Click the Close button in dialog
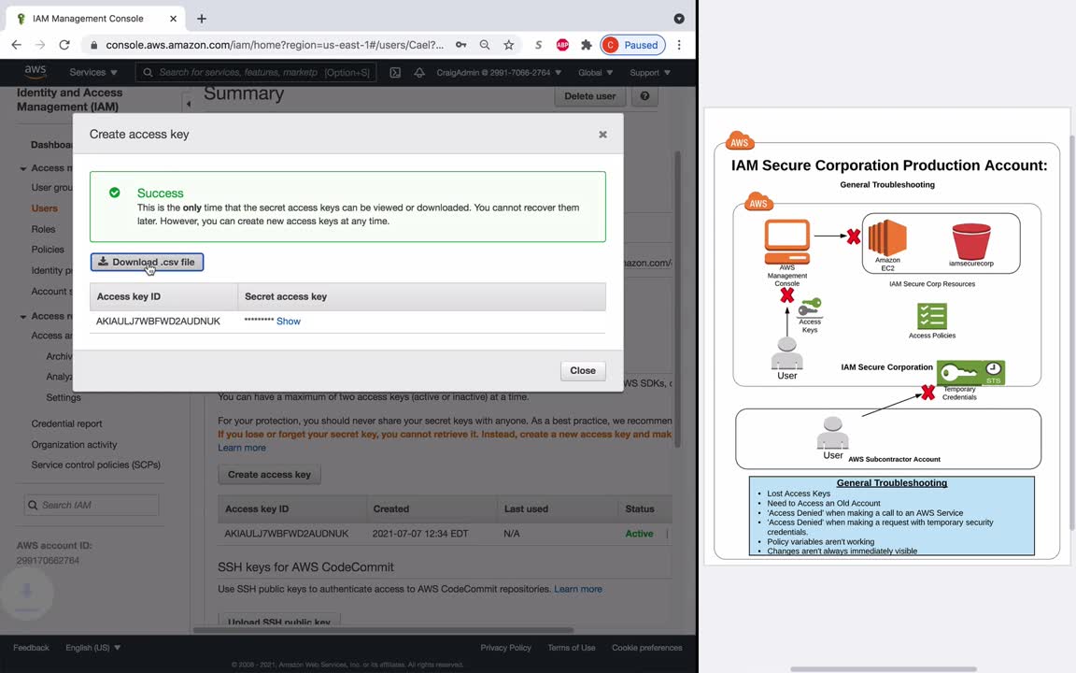 (583, 370)
